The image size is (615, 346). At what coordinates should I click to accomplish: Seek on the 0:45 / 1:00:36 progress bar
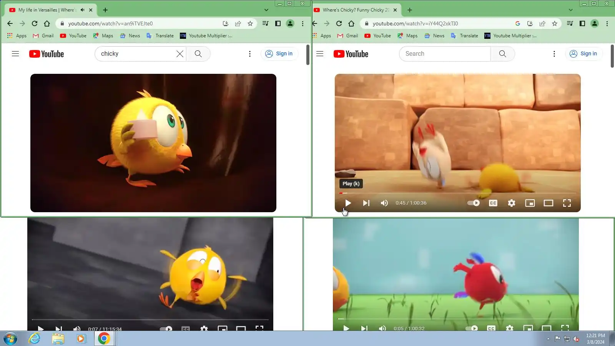[457, 193]
